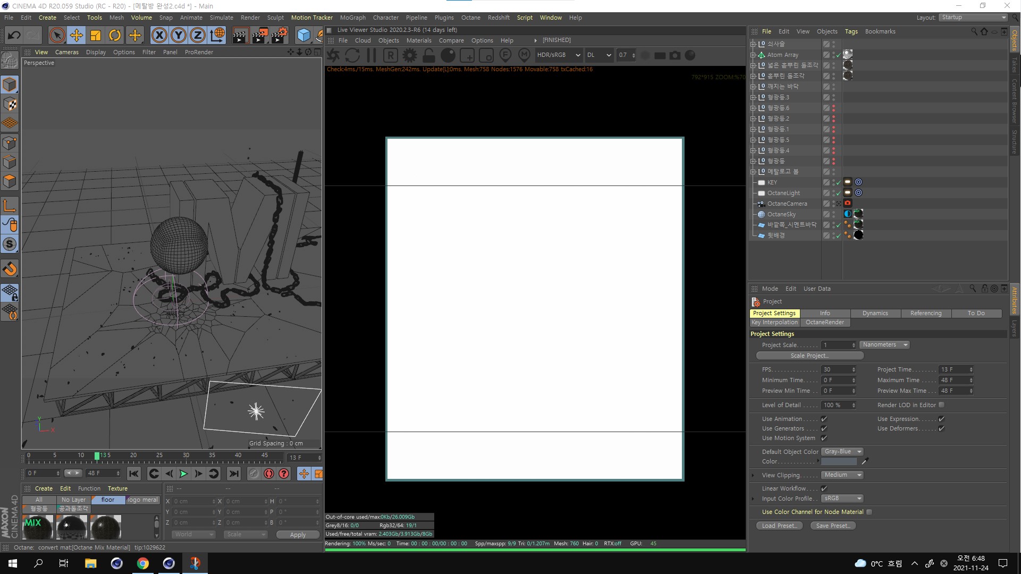
Task: Open the View Clipping Medium dropdown
Action: [842, 475]
